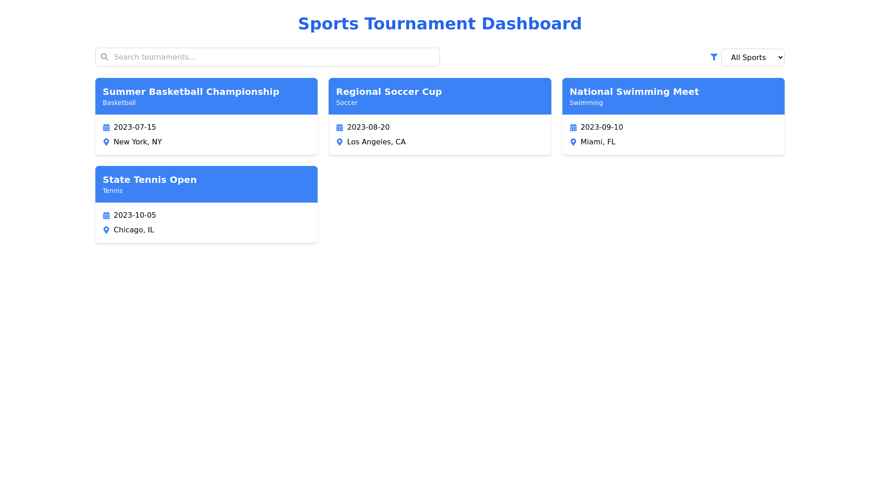Click calendar icon on National Swimming Meet
The image size is (880, 495).
click(x=573, y=127)
